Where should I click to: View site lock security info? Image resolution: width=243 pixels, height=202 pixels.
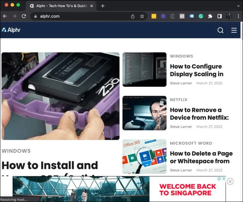(36, 16)
